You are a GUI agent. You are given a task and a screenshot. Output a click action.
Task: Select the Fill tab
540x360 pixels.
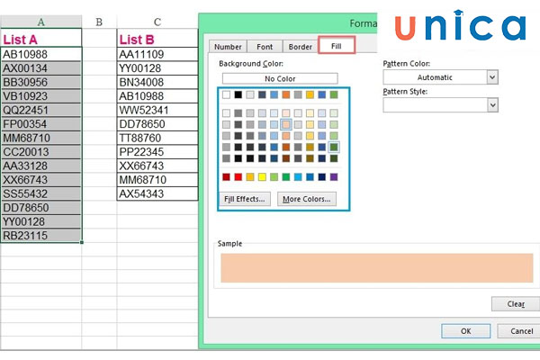pyautogui.click(x=336, y=45)
